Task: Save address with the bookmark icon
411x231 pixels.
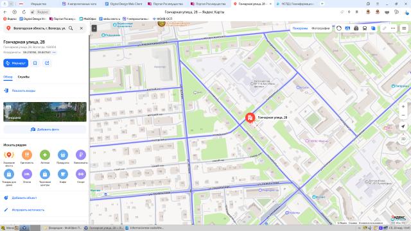Action: pyautogui.click(x=35, y=63)
